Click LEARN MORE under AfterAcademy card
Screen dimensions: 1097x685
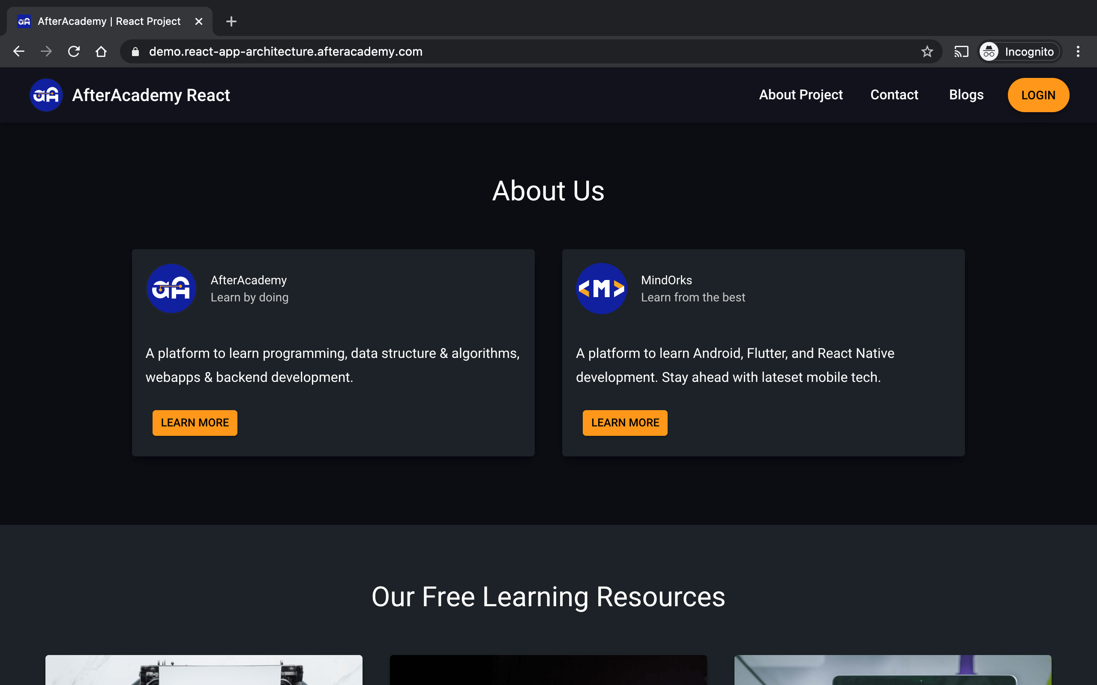[195, 423]
